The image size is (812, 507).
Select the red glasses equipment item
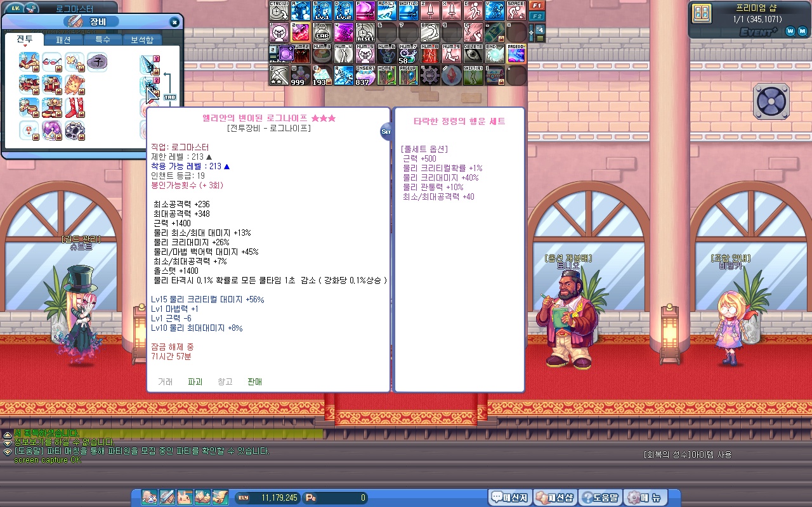pyautogui.click(x=52, y=61)
